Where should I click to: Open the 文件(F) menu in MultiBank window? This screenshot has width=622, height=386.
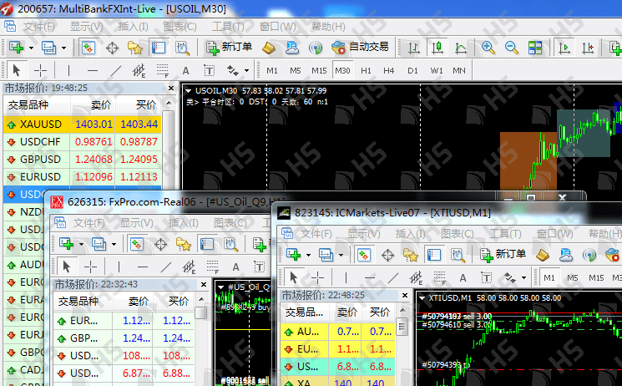(x=38, y=27)
